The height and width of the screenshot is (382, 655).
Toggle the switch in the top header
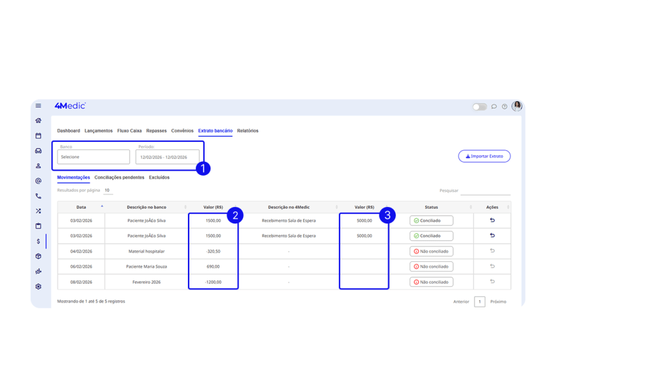(480, 107)
